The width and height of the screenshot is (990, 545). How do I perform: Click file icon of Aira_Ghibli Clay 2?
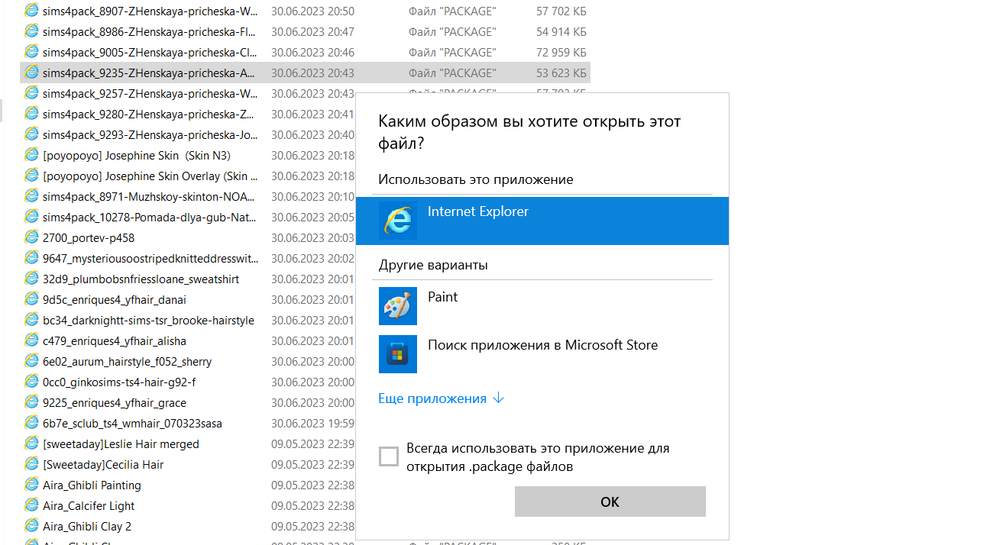pyautogui.click(x=31, y=526)
